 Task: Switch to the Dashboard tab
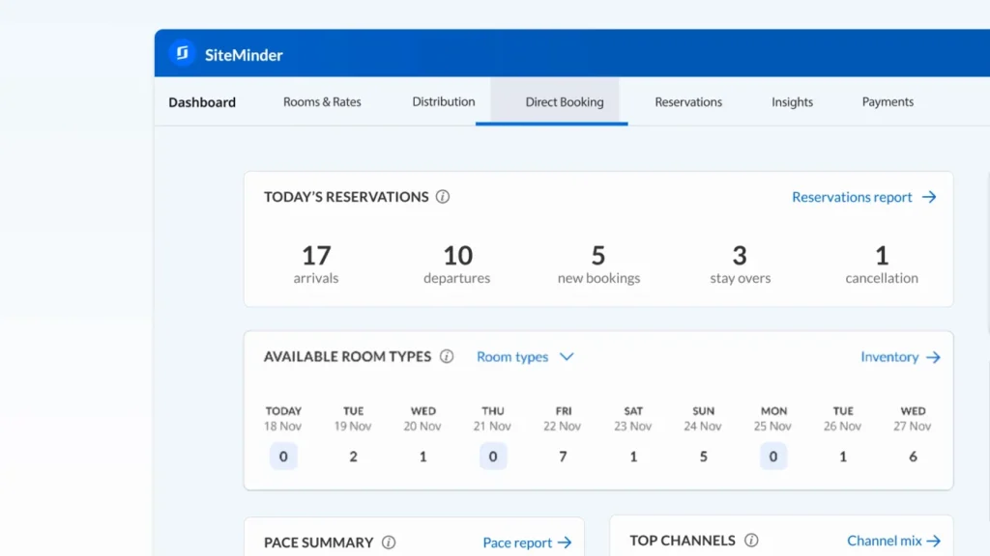coord(202,102)
